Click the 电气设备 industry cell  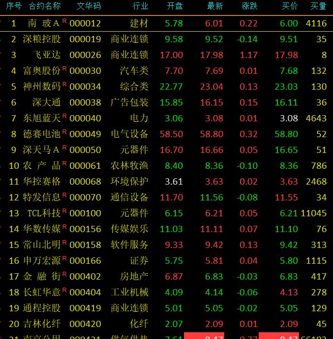click(x=129, y=134)
